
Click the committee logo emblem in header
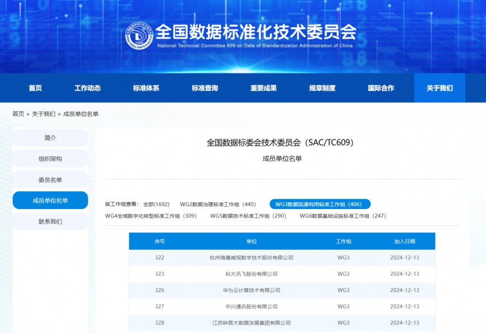(139, 35)
